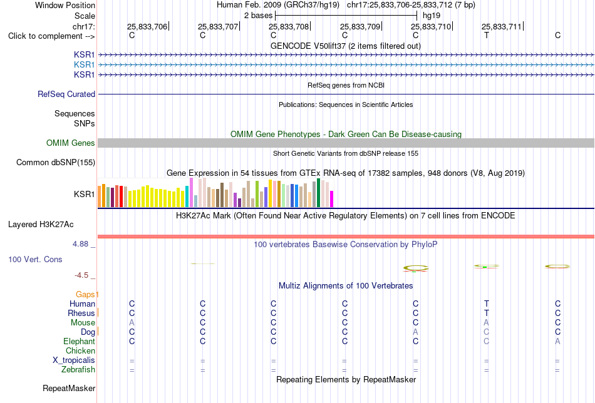
Task: Click the OMIM Gene Phenotypes green title
Action: [346, 134]
